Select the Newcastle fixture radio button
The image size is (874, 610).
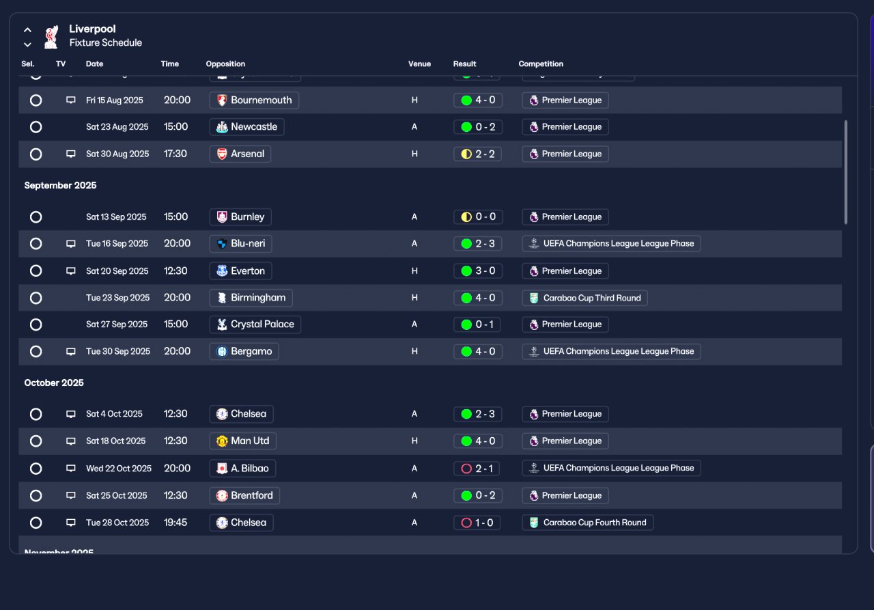(36, 127)
